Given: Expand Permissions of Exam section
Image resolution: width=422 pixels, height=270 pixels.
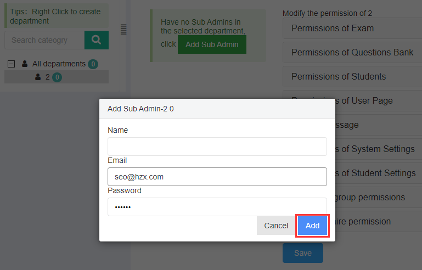Looking at the screenshot, I should [352, 29].
